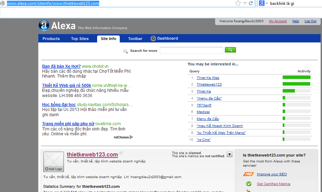The width and height of the screenshot is (322, 192).
Task: Open the Products tab
Action: point(51,39)
